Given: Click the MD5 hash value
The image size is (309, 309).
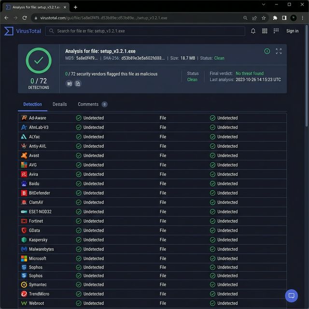Looking at the screenshot, I should (87, 58).
